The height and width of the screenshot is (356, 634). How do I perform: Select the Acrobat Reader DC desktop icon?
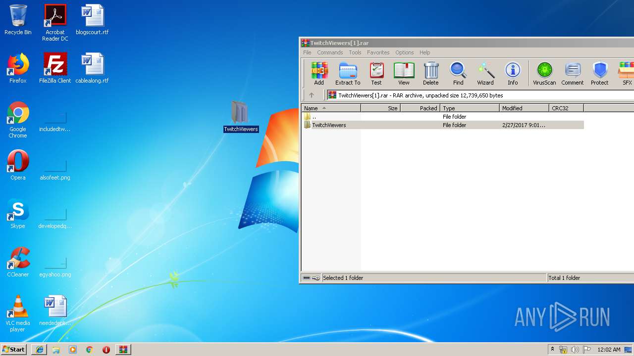[x=55, y=23]
